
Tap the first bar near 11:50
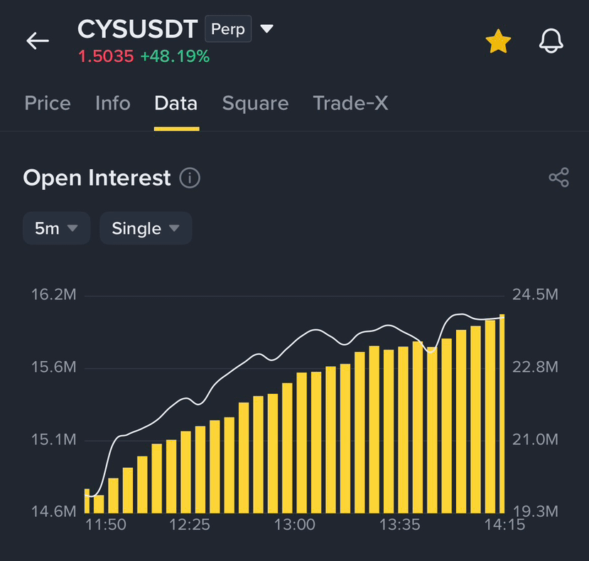point(87,501)
